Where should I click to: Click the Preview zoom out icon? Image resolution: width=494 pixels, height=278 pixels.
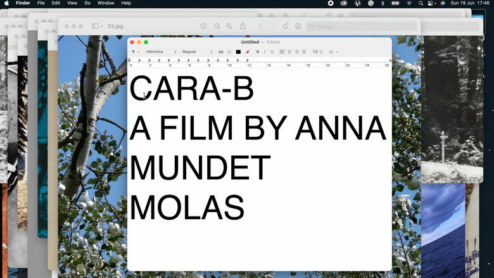tap(217, 26)
